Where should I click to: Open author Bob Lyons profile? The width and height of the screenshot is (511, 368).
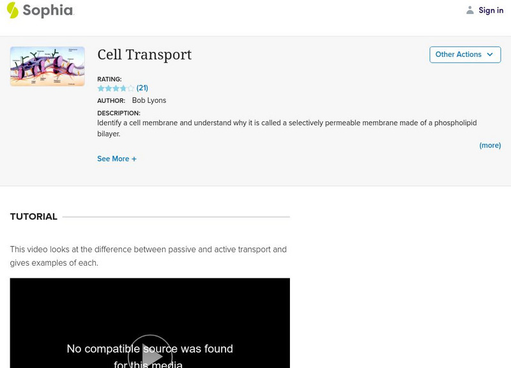149,100
